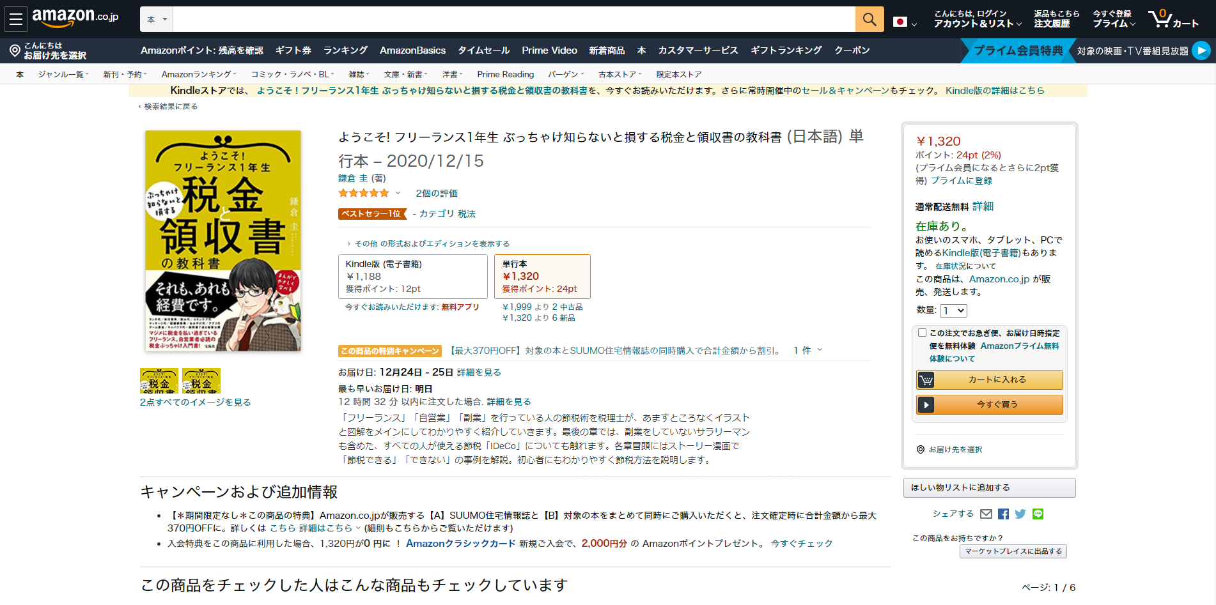Screen dimensions: 1216x605
Task: Open Amazonクラシックカード link
Action: point(461,544)
